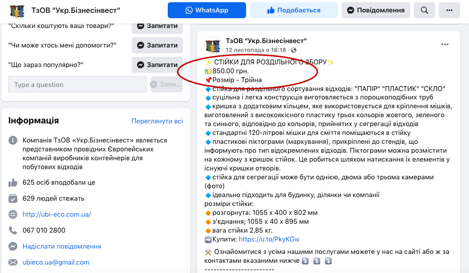Click the line "розгорнута: 1055 x 400 x 802 мм"
This screenshot has width=469, height=273.
(265, 213)
